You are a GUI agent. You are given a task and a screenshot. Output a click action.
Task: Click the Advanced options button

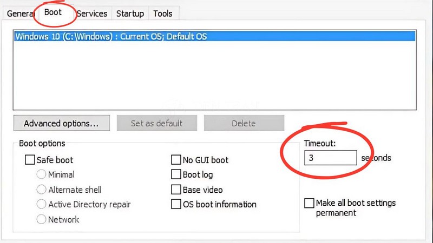click(x=61, y=123)
